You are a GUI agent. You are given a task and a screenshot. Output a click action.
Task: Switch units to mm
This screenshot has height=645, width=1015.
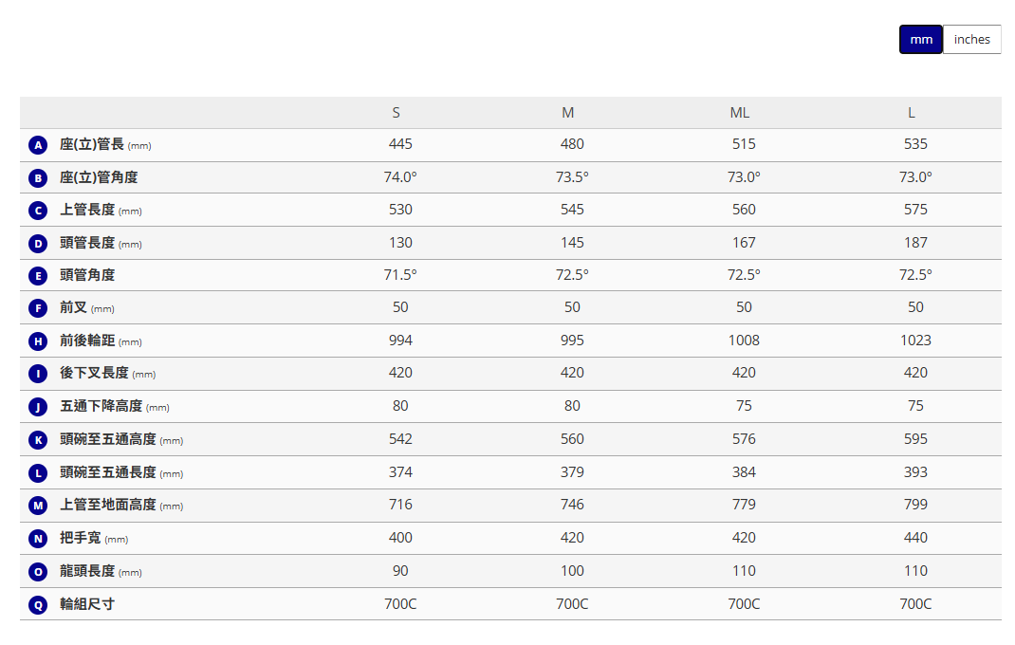tap(921, 40)
